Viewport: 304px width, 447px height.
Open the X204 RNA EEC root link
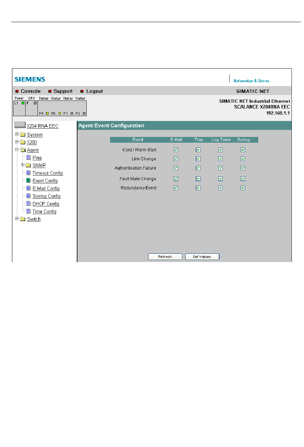(x=43, y=126)
